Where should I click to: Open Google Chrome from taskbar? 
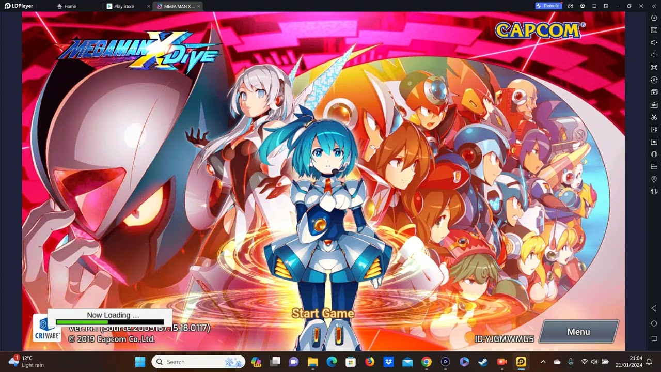tap(427, 362)
